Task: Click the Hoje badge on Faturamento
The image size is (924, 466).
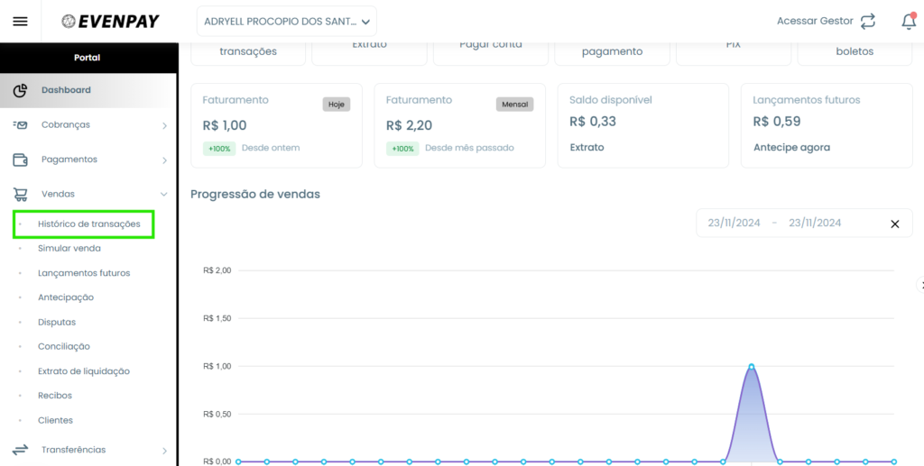Action: 337,105
